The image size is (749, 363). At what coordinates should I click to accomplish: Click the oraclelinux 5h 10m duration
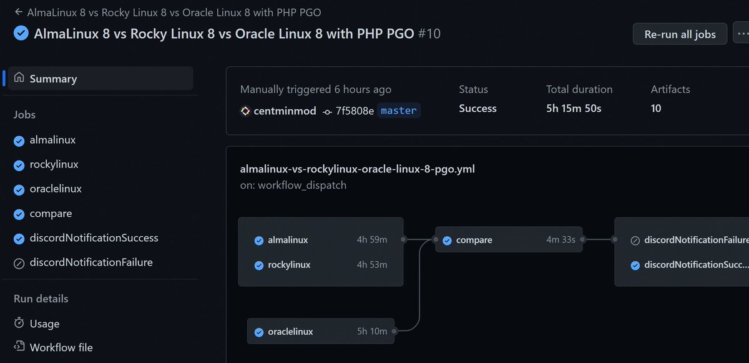click(372, 331)
